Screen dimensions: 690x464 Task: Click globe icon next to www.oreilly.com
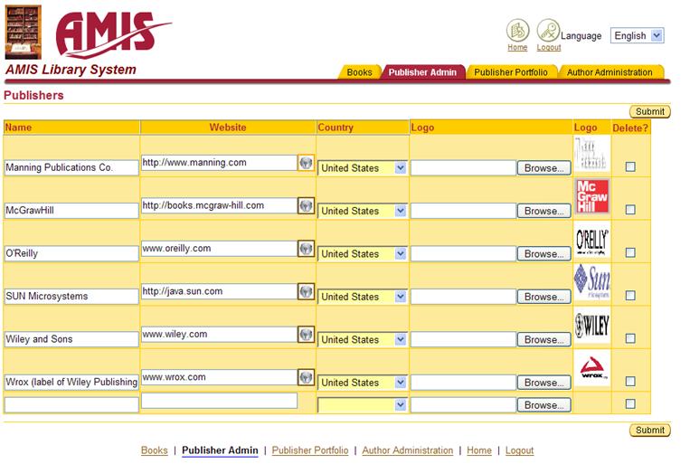pos(306,249)
